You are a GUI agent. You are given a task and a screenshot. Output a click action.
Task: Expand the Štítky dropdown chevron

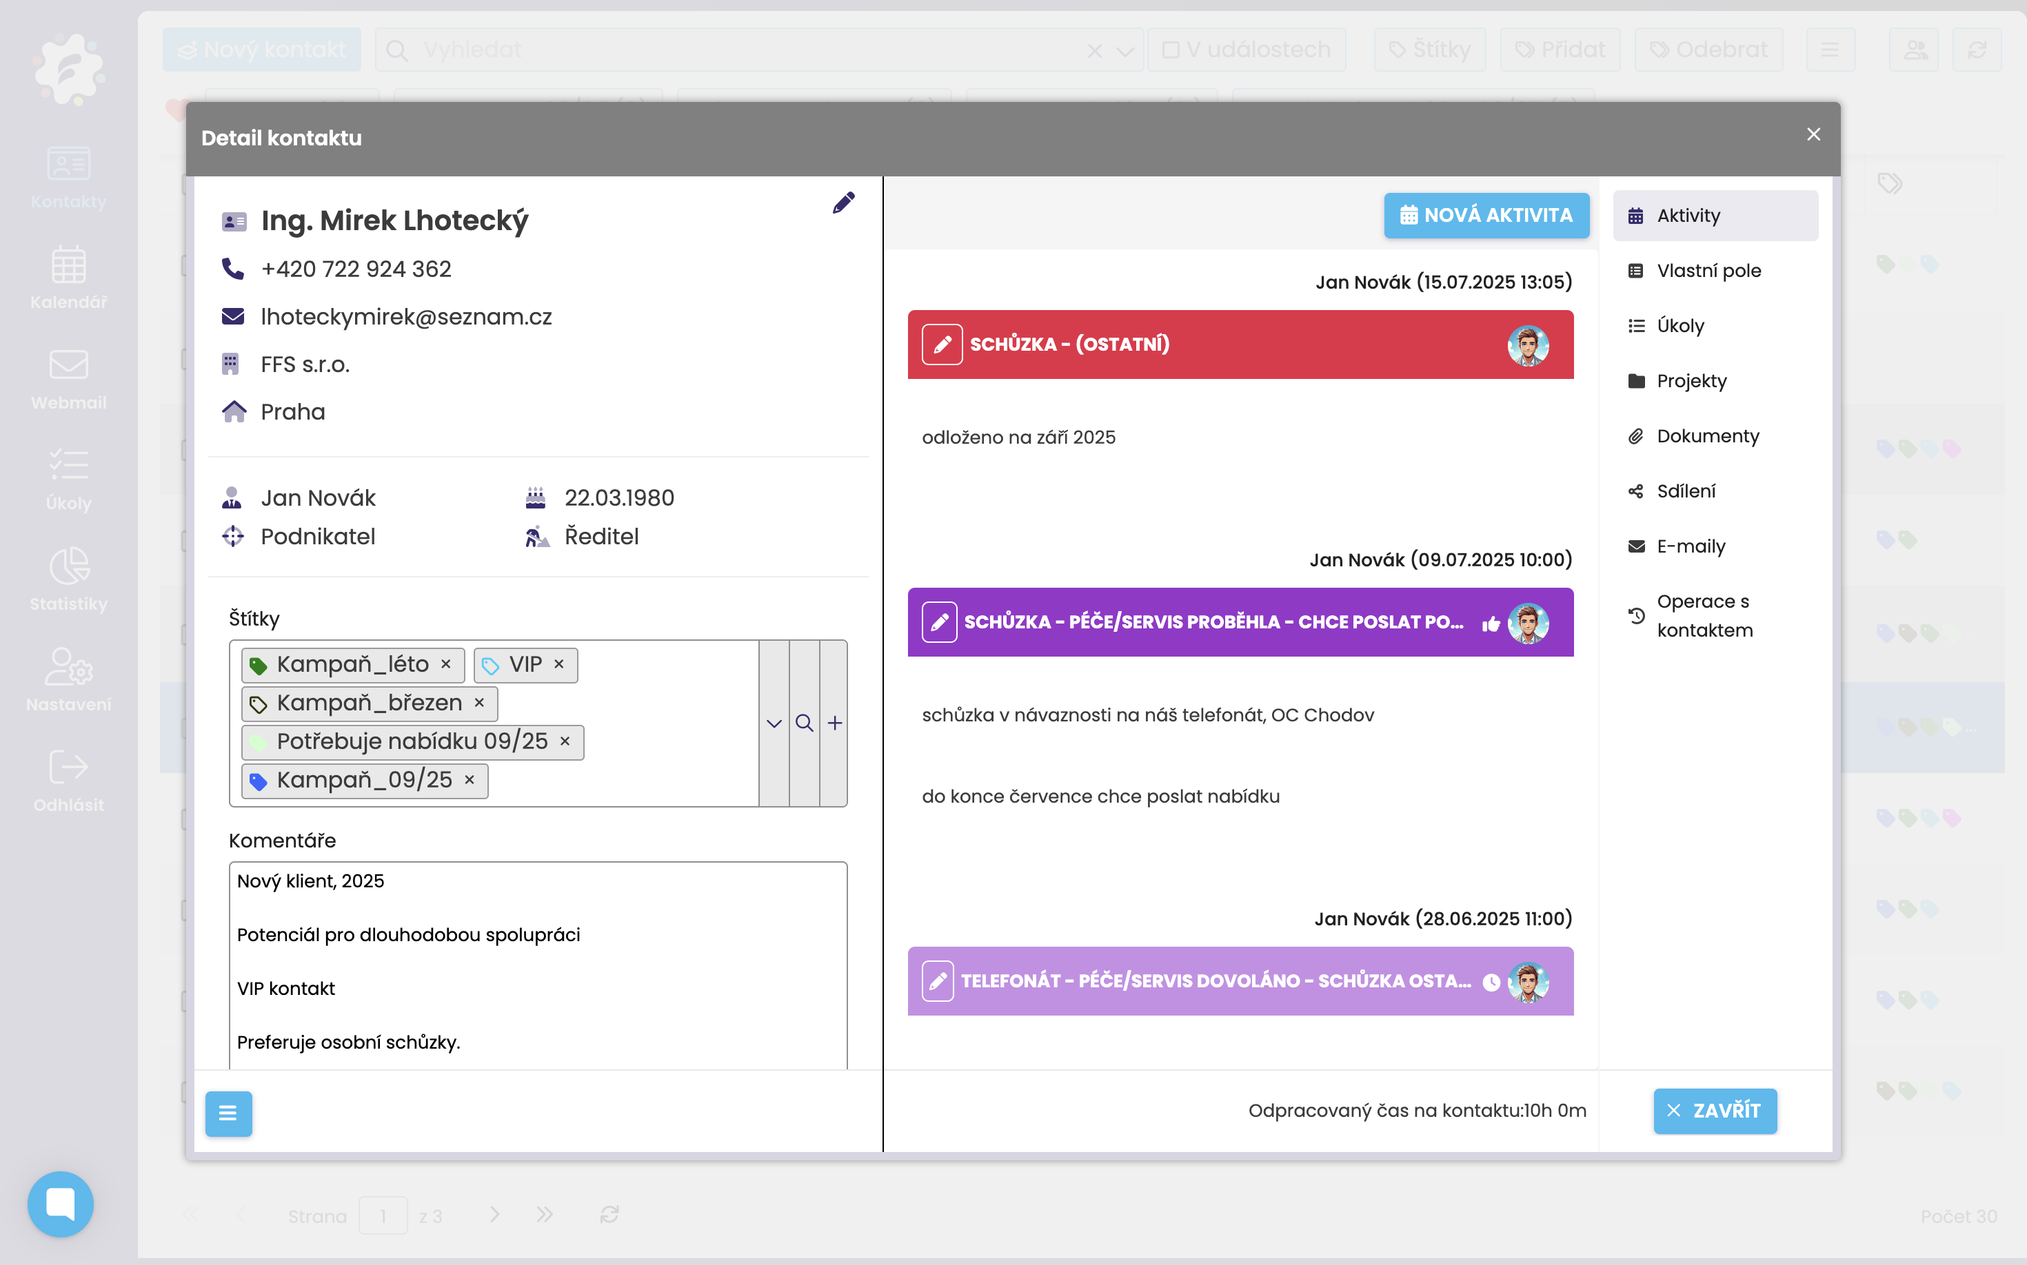774,723
